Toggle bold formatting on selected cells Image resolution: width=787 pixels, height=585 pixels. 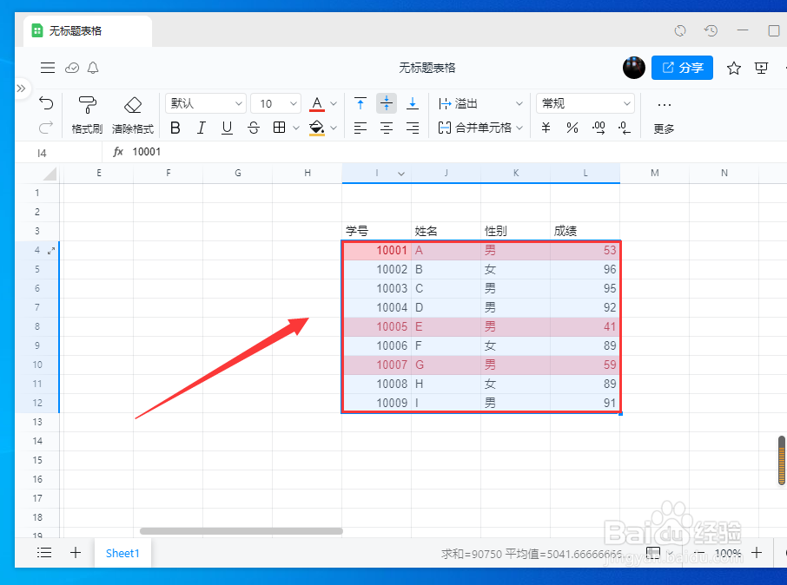tap(176, 128)
